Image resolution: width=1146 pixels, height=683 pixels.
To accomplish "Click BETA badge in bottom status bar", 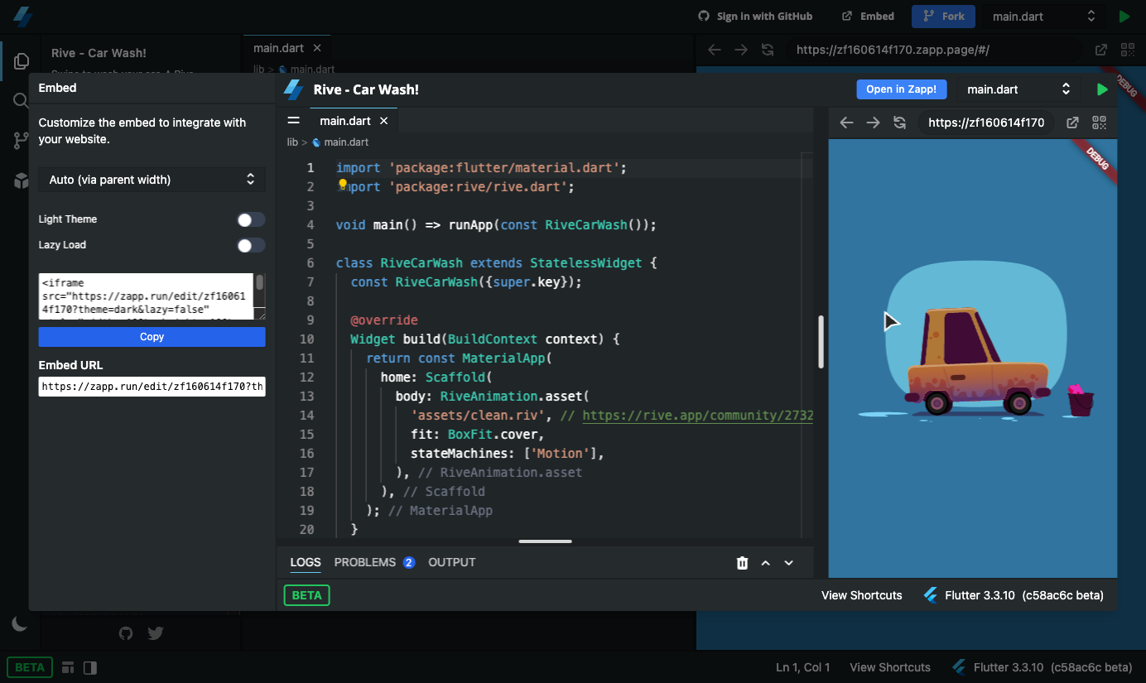I will [x=30, y=667].
